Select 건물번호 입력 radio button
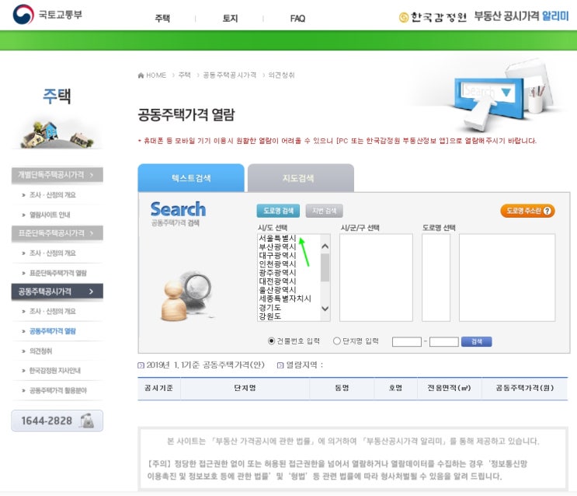577x496 pixels. click(x=271, y=341)
